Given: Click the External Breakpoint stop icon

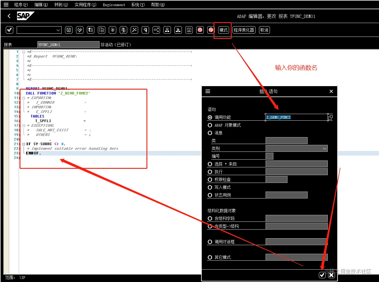Looking at the screenshot, I should (211, 30).
